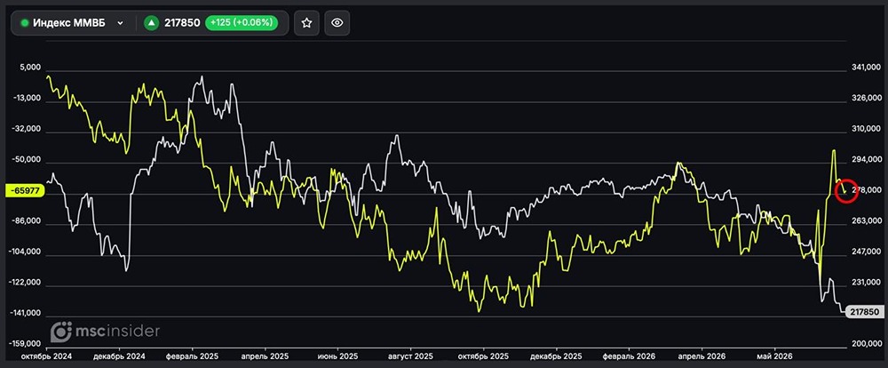Click the green dot next to Индекс ММВБ

click(24, 23)
